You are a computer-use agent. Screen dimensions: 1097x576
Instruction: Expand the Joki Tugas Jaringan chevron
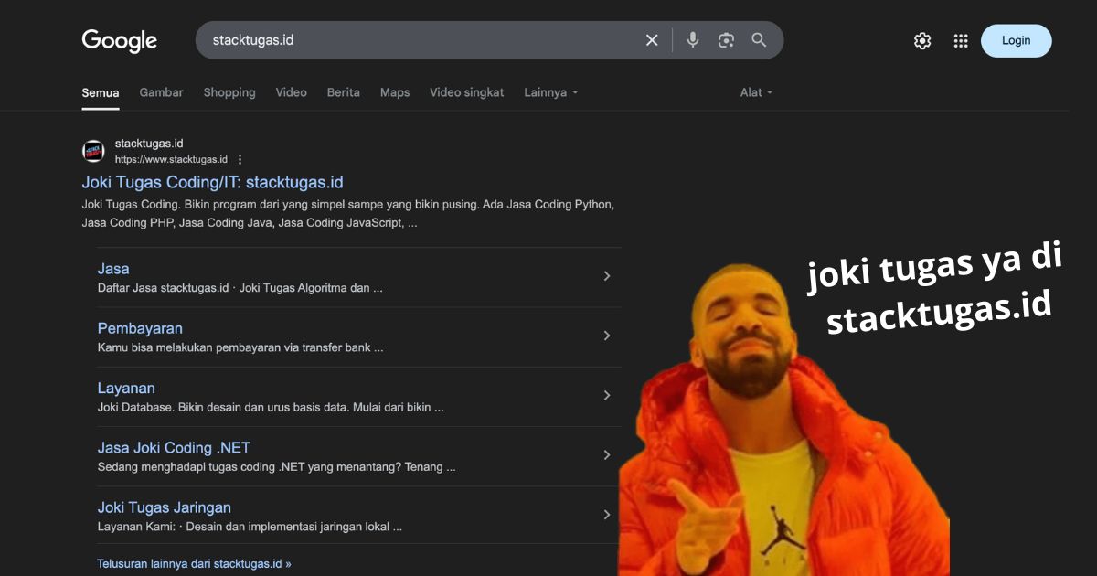607,514
